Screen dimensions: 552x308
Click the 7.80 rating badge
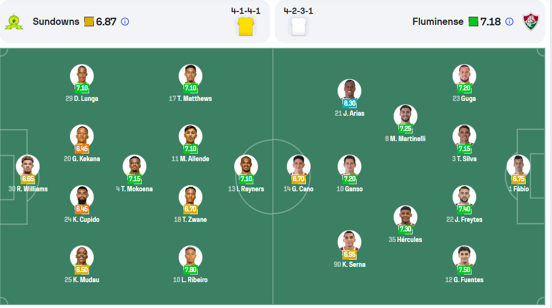pos(191,269)
